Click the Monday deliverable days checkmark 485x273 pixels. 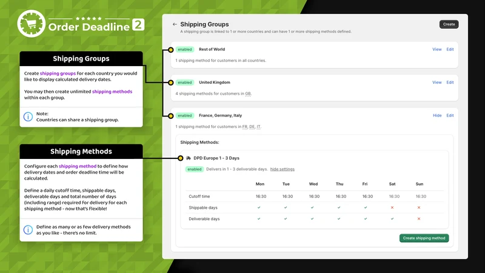point(259,218)
